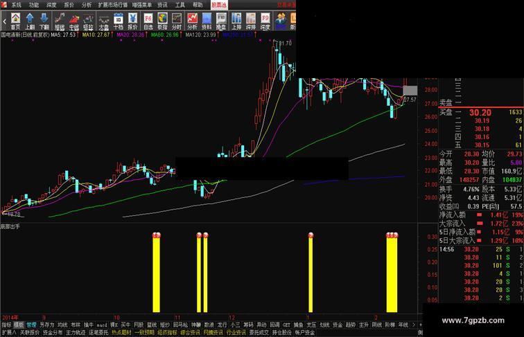Image resolution: width=524 pixels, height=337 pixels.
Task: Click the first line-chart icon after 下翻
Action: [60, 21]
